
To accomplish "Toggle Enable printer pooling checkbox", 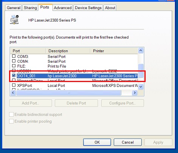I will (11, 121).
